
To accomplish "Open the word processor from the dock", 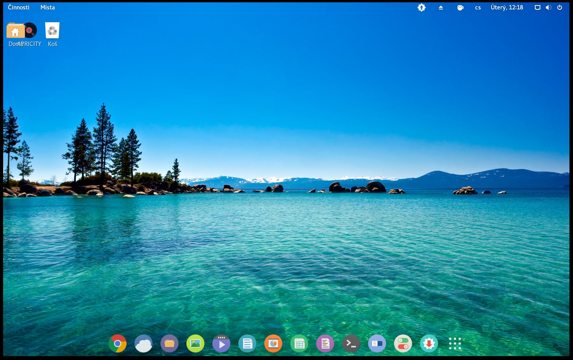I will [x=247, y=343].
